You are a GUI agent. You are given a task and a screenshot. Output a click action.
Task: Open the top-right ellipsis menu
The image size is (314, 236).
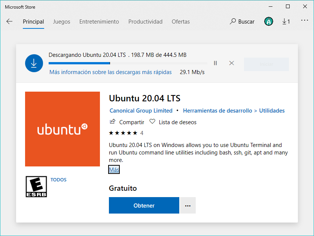304,21
